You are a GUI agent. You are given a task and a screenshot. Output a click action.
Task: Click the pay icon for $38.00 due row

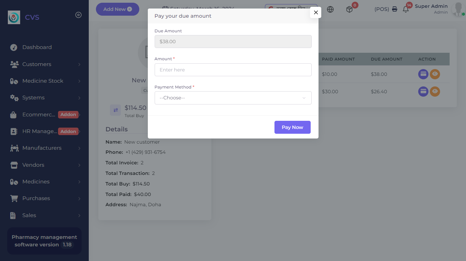click(x=423, y=74)
